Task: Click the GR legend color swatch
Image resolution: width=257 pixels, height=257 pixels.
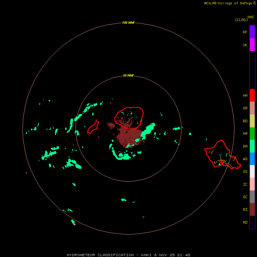Action: tap(252, 108)
